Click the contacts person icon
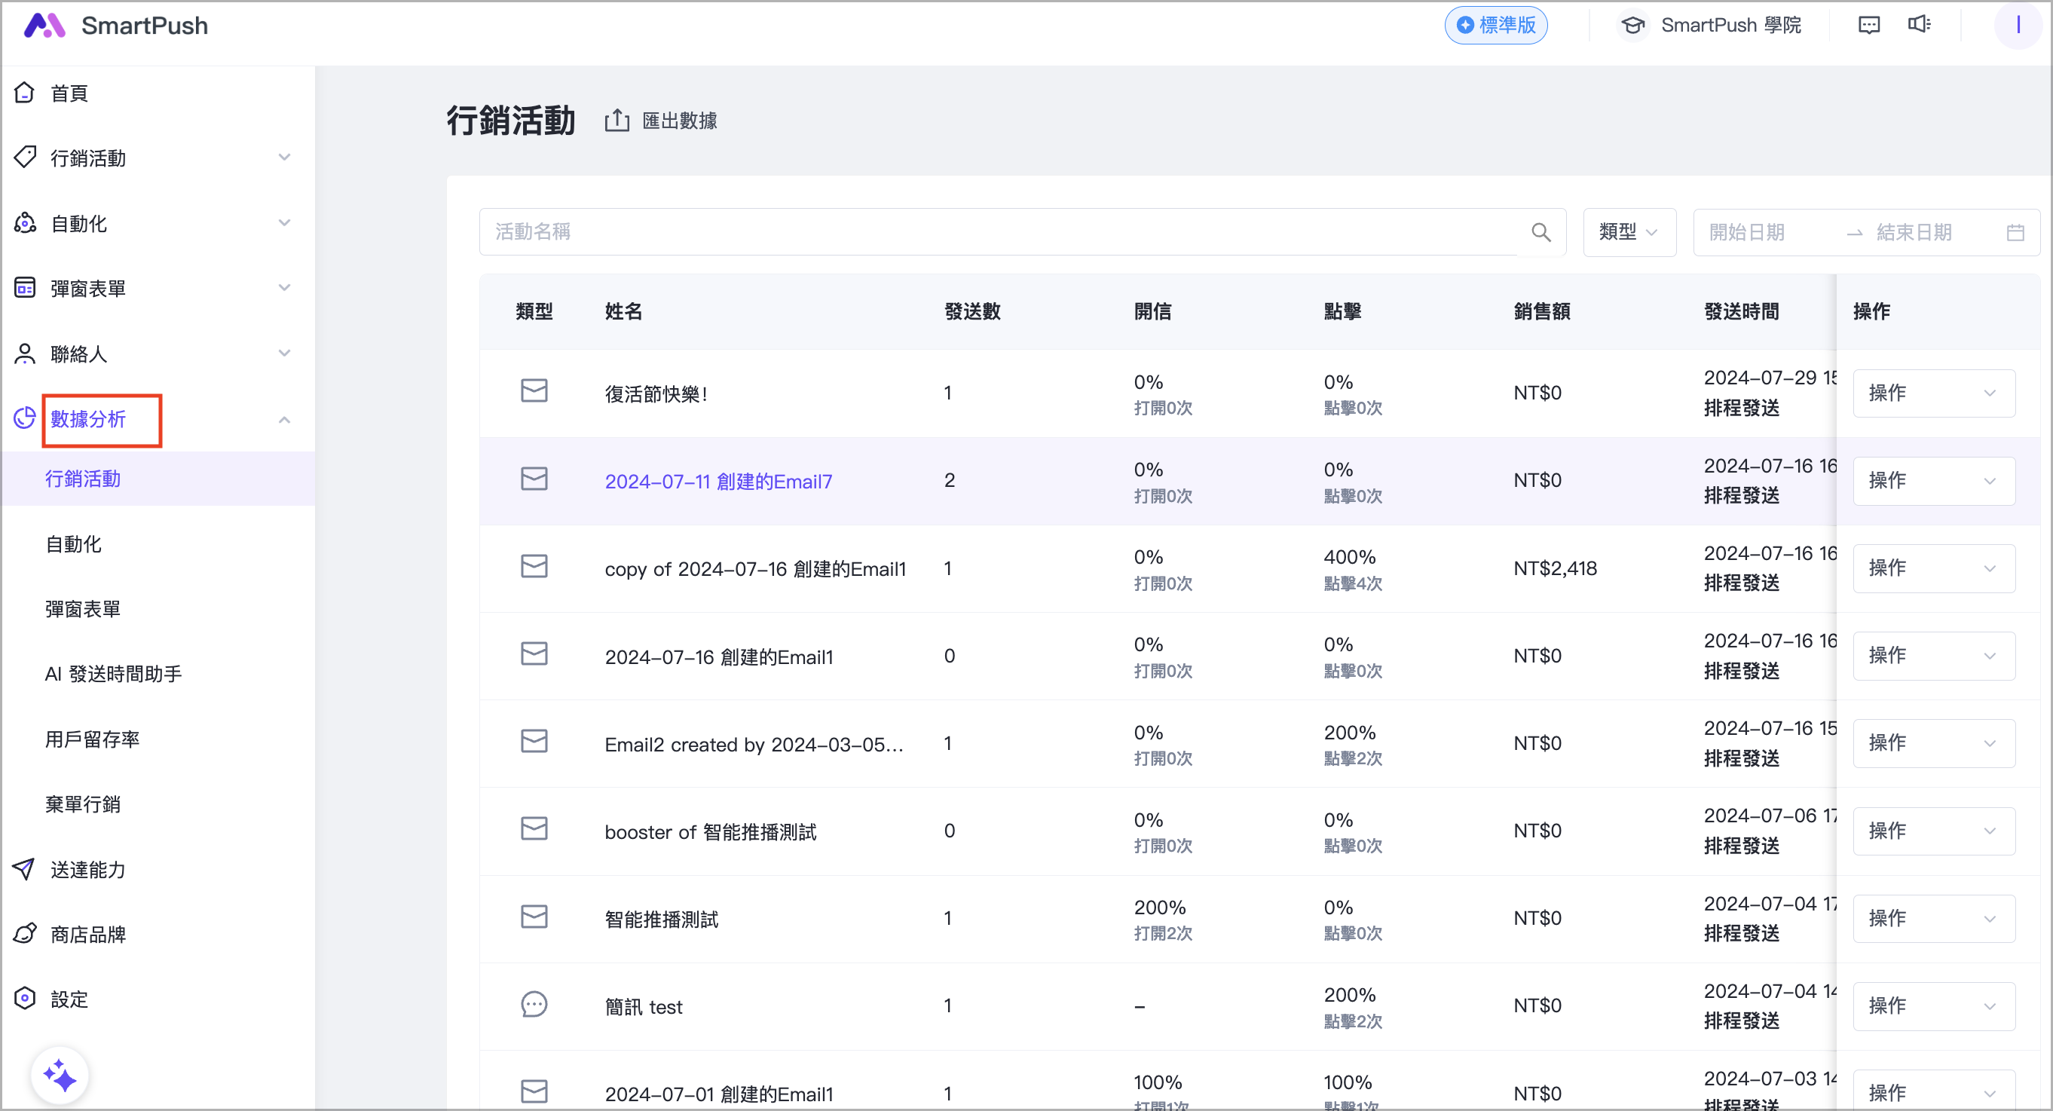This screenshot has width=2053, height=1111. pyautogui.click(x=25, y=353)
